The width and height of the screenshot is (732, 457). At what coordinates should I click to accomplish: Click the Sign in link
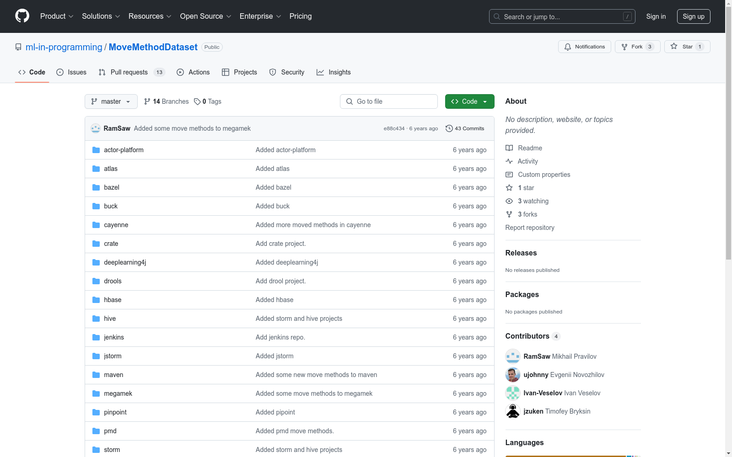[x=656, y=16]
